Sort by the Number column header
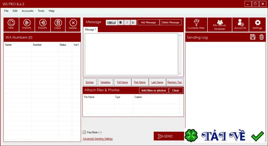This screenshot has width=268, height=146. (45, 45)
